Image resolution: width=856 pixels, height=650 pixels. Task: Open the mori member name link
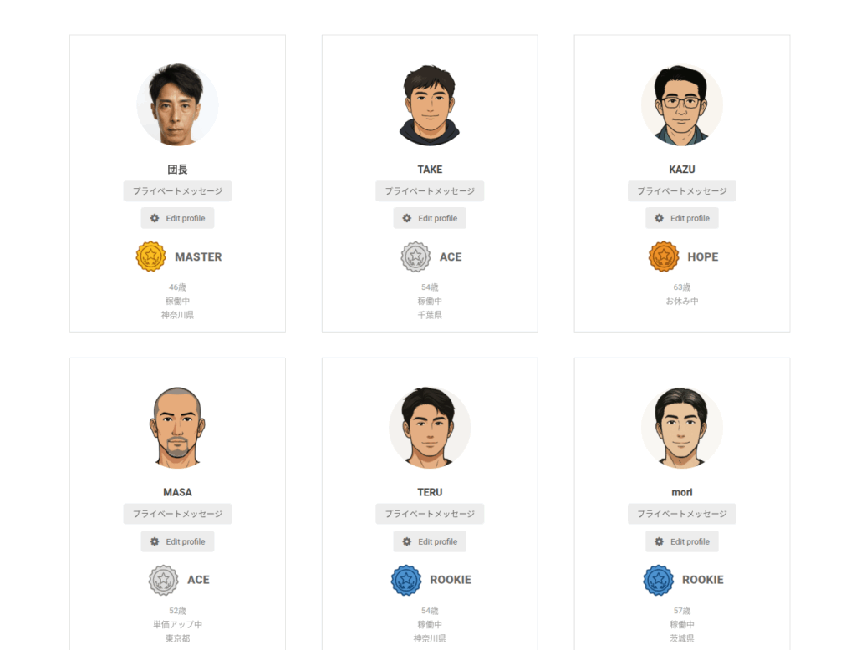click(681, 492)
